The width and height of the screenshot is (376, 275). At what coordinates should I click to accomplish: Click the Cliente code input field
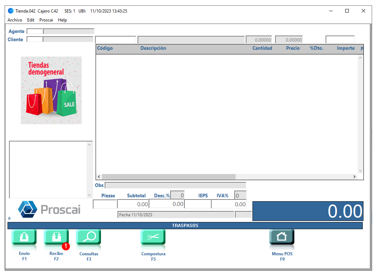click(35, 39)
